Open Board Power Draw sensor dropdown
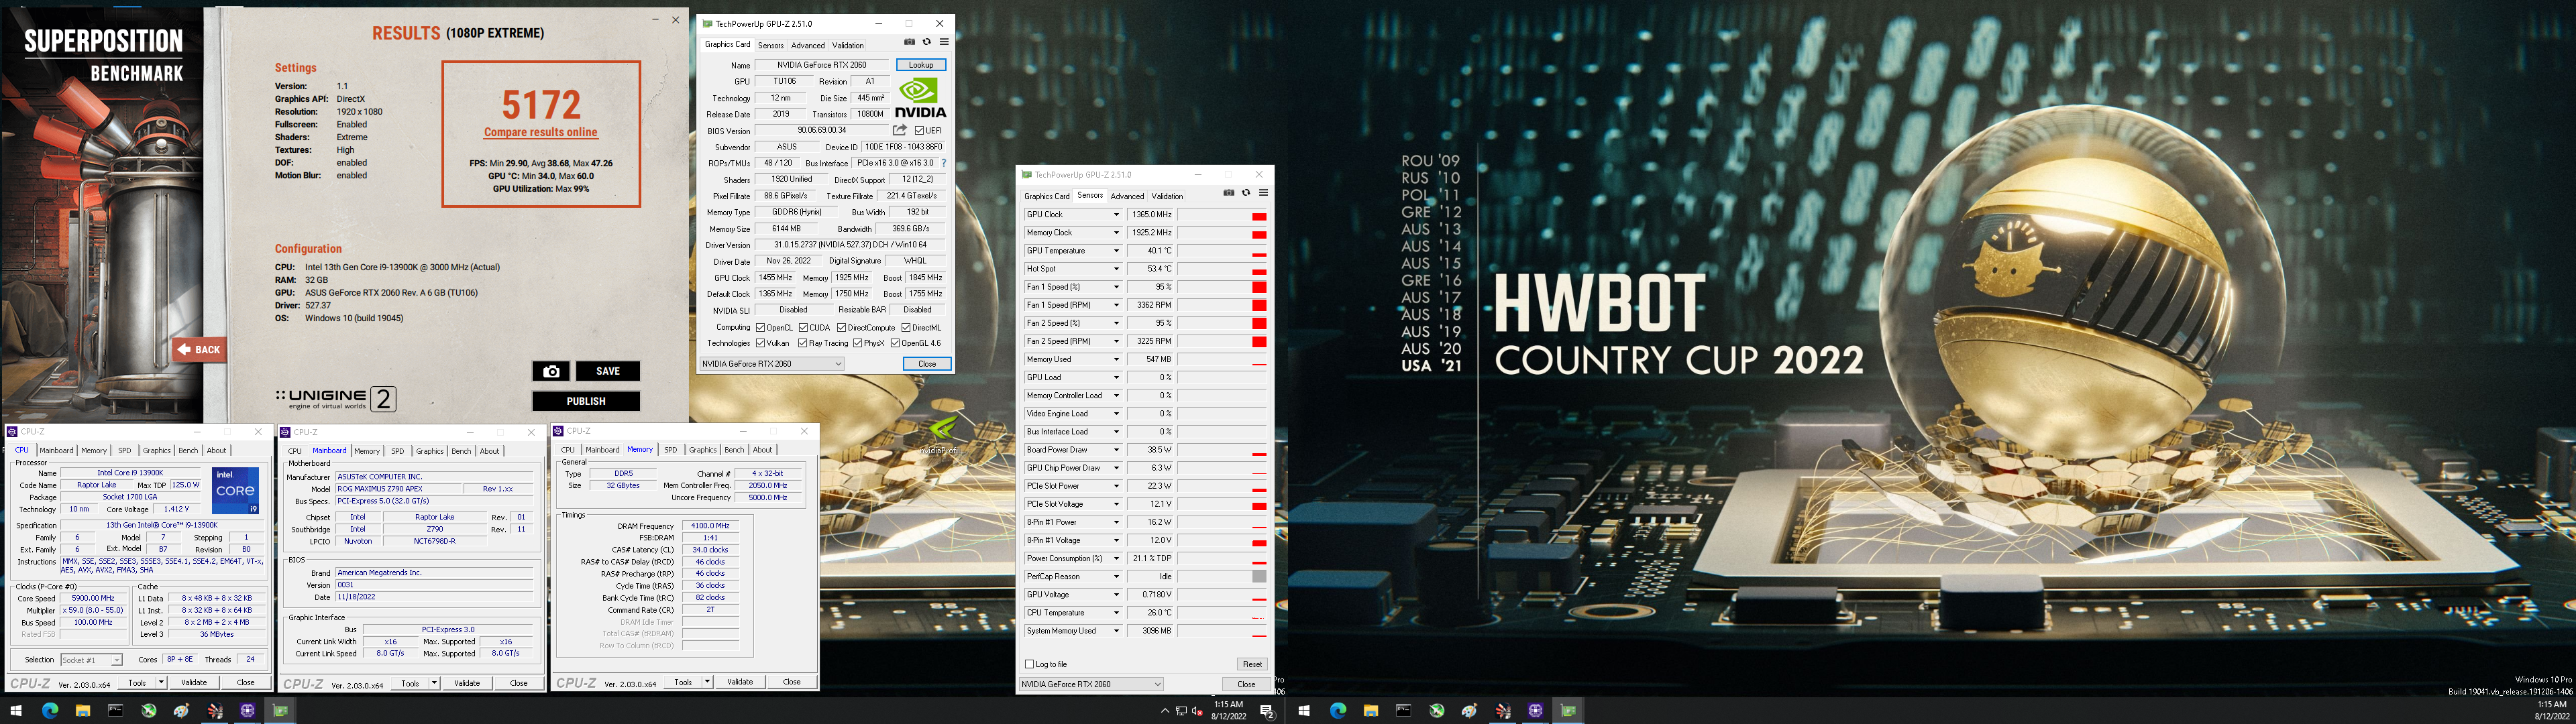The height and width of the screenshot is (724, 2576). click(x=1116, y=450)
